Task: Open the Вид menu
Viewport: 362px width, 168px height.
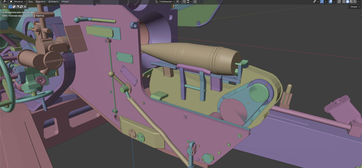Action: (x=31, y=2)
